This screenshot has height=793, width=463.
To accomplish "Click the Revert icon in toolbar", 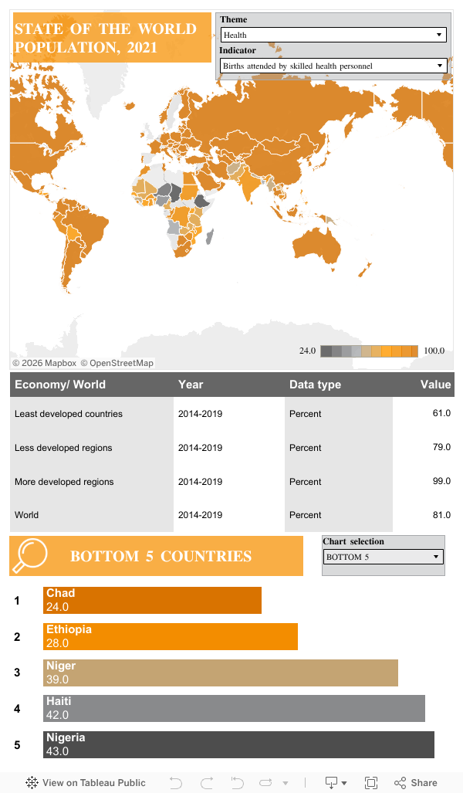I will pyautogui.click(x=237, y=782).
